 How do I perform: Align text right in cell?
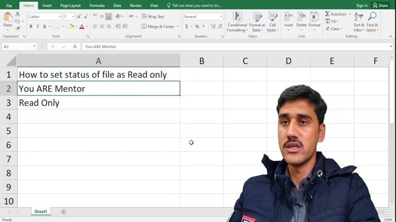(x=109, y=26)
